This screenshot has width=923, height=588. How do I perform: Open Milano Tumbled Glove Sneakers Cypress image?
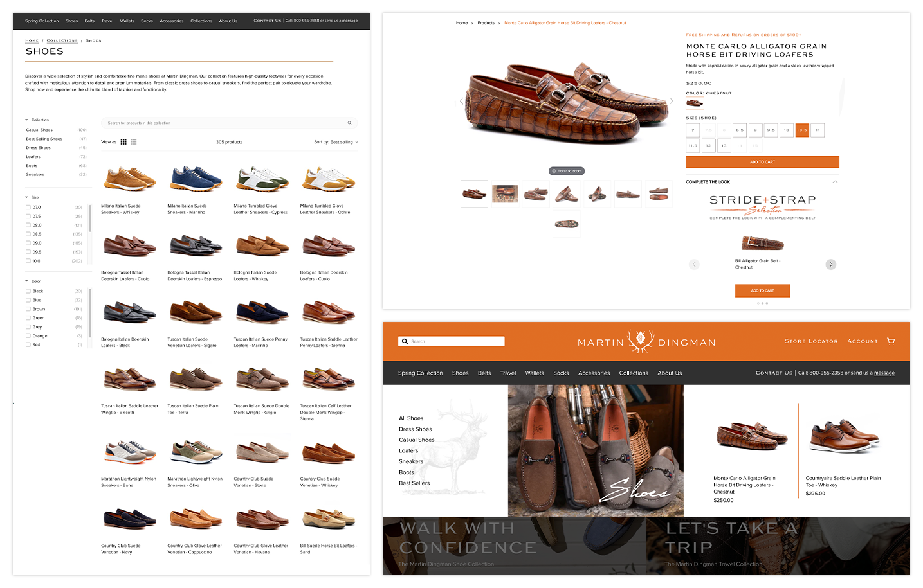coord(262,179)
